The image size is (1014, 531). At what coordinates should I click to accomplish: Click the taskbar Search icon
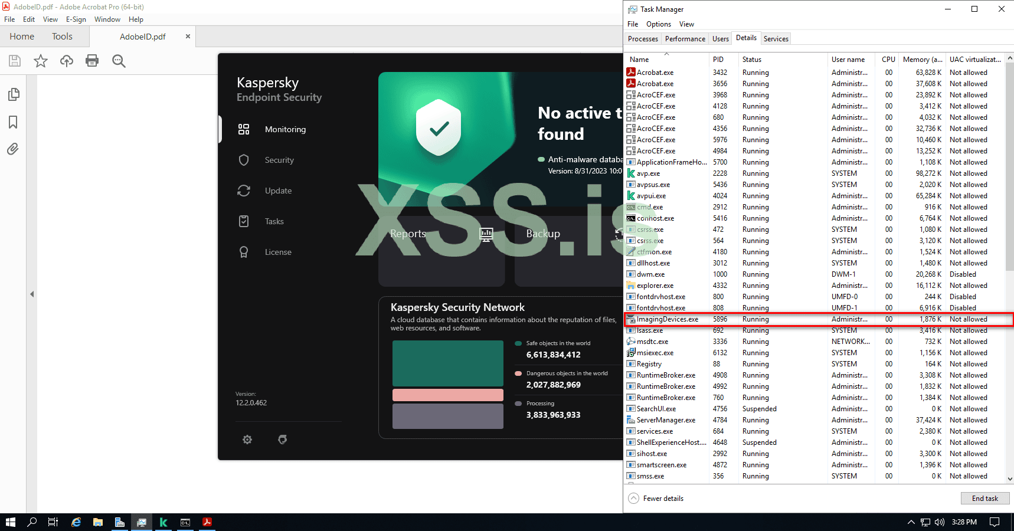(x=32, y=522)
